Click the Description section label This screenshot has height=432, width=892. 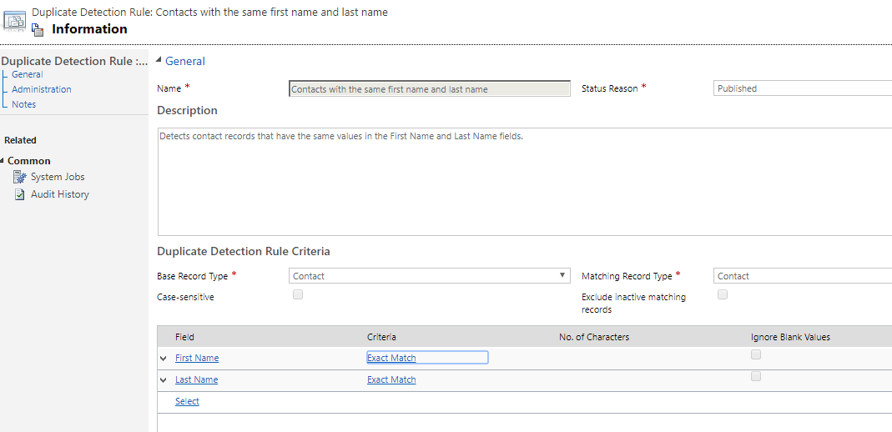click(x=187, y=110)
